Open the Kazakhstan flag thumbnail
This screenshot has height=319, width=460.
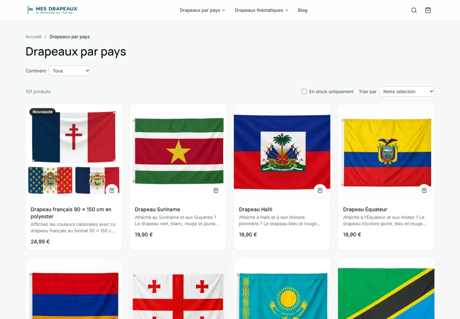(x=282, y=289)
